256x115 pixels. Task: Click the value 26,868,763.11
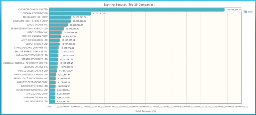pos(76,25)
